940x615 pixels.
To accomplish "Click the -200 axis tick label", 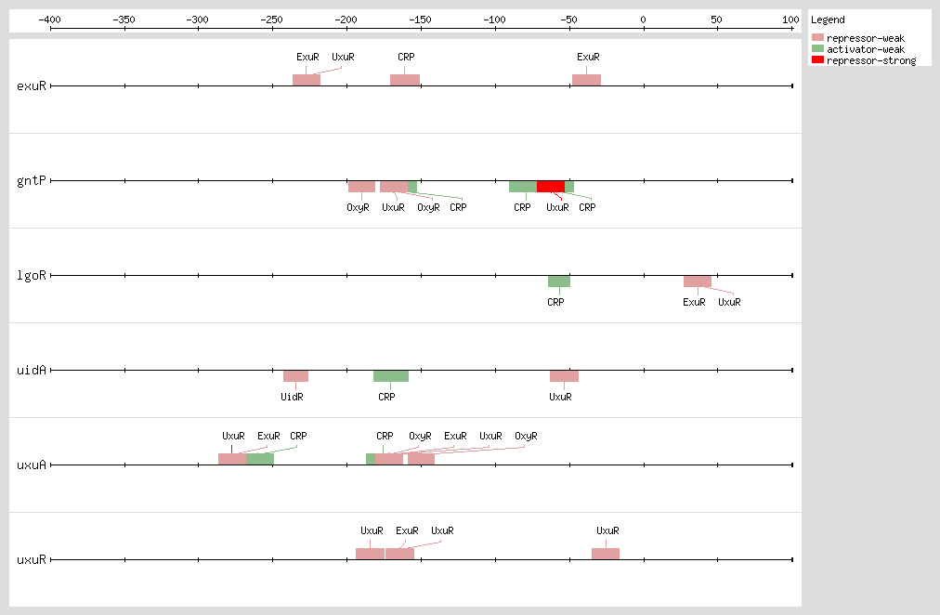I will pos(346,20).
